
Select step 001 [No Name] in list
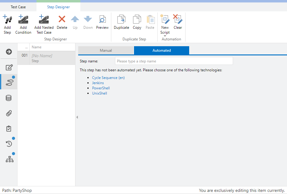pos(46,58)
